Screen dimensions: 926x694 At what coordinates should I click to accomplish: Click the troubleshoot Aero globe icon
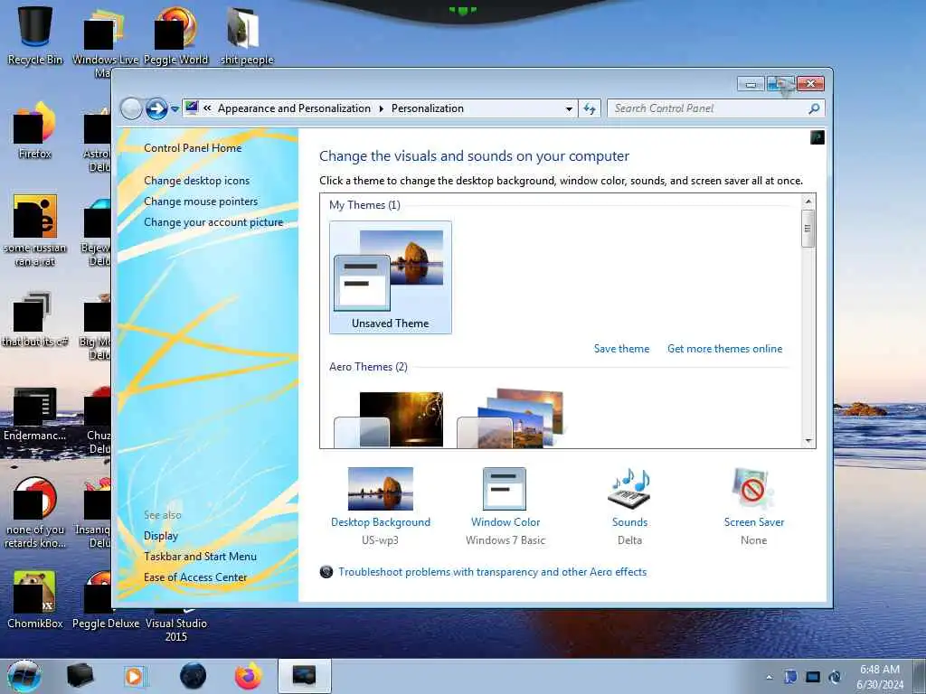coord(326,572)
